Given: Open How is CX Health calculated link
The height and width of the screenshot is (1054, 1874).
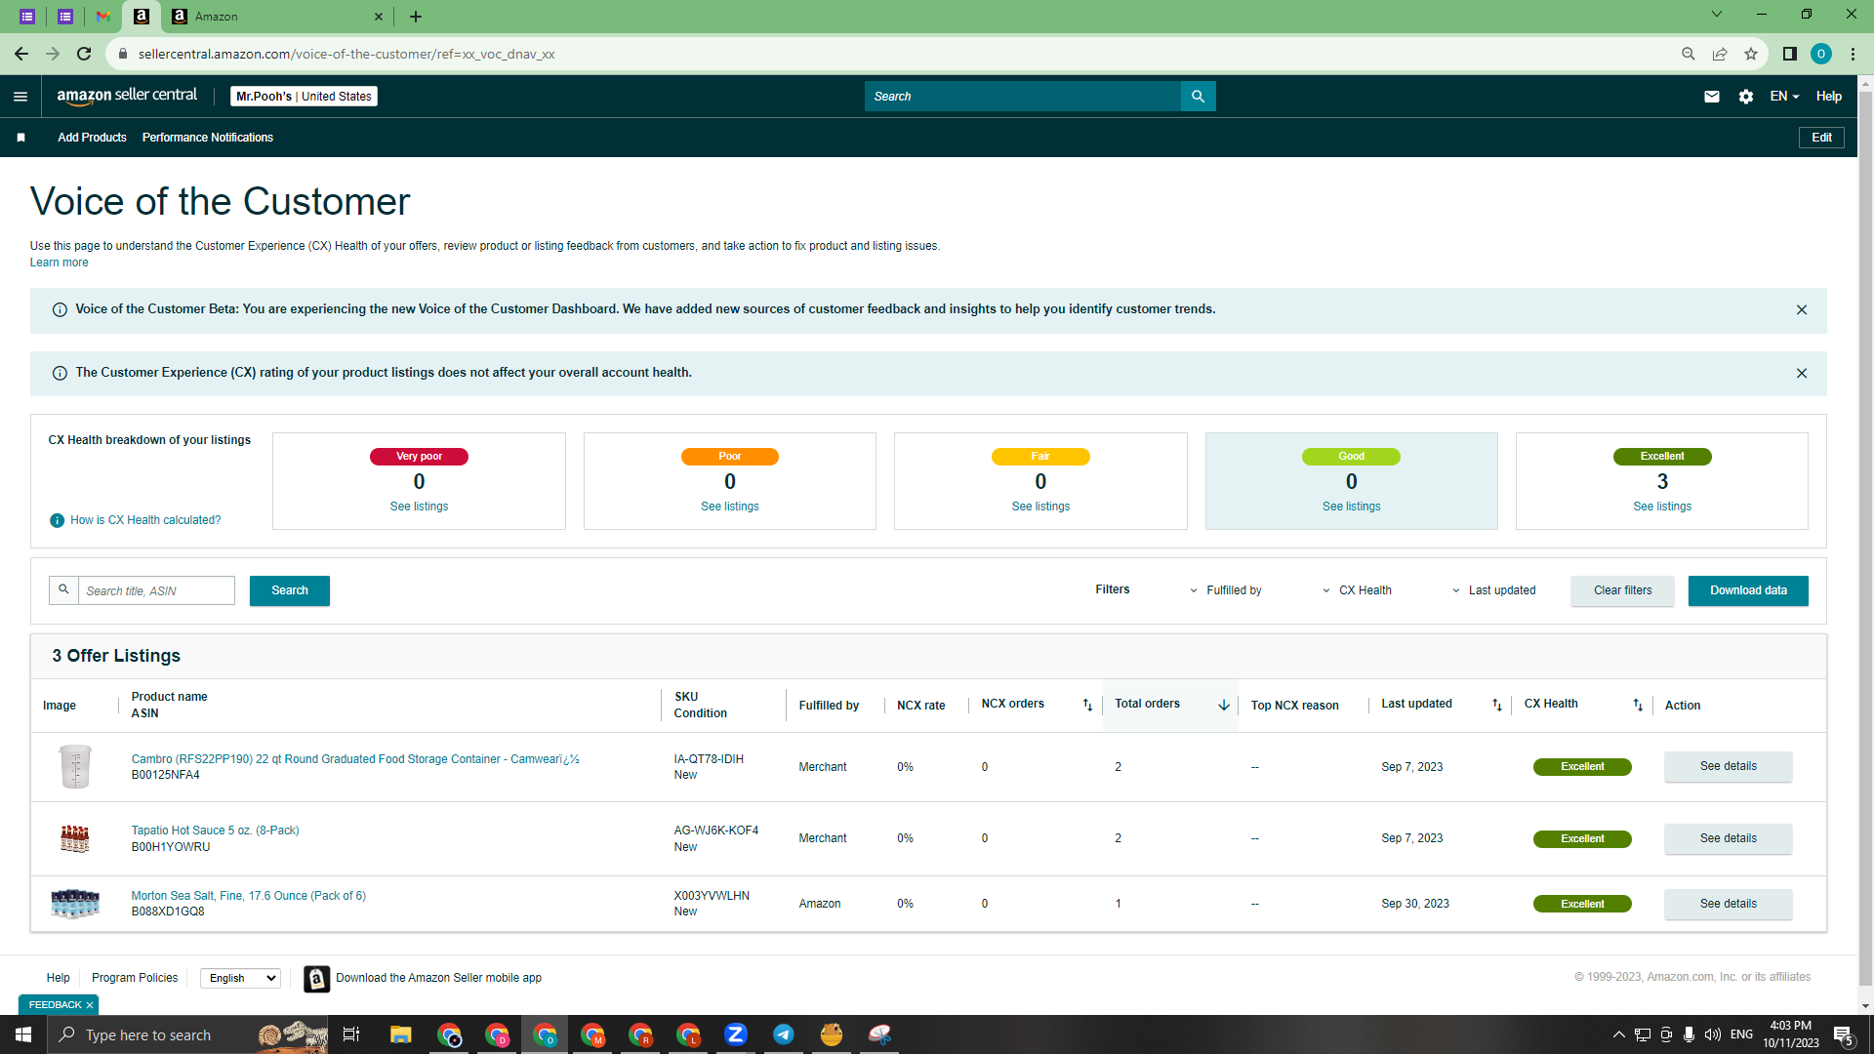Looking at the screenshot, I should [145, 521].
